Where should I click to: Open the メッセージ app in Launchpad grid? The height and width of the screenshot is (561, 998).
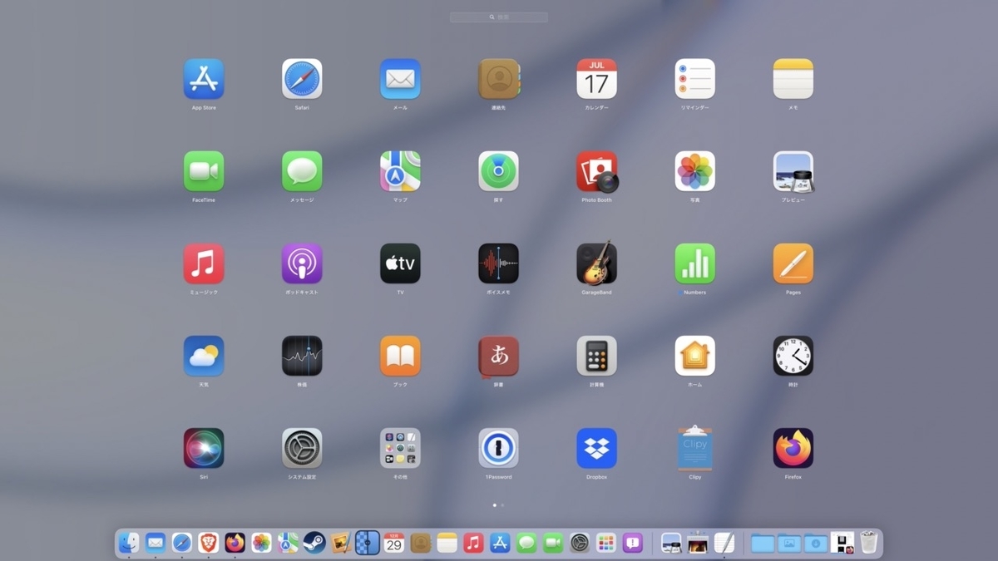click(x=302, y=171)
